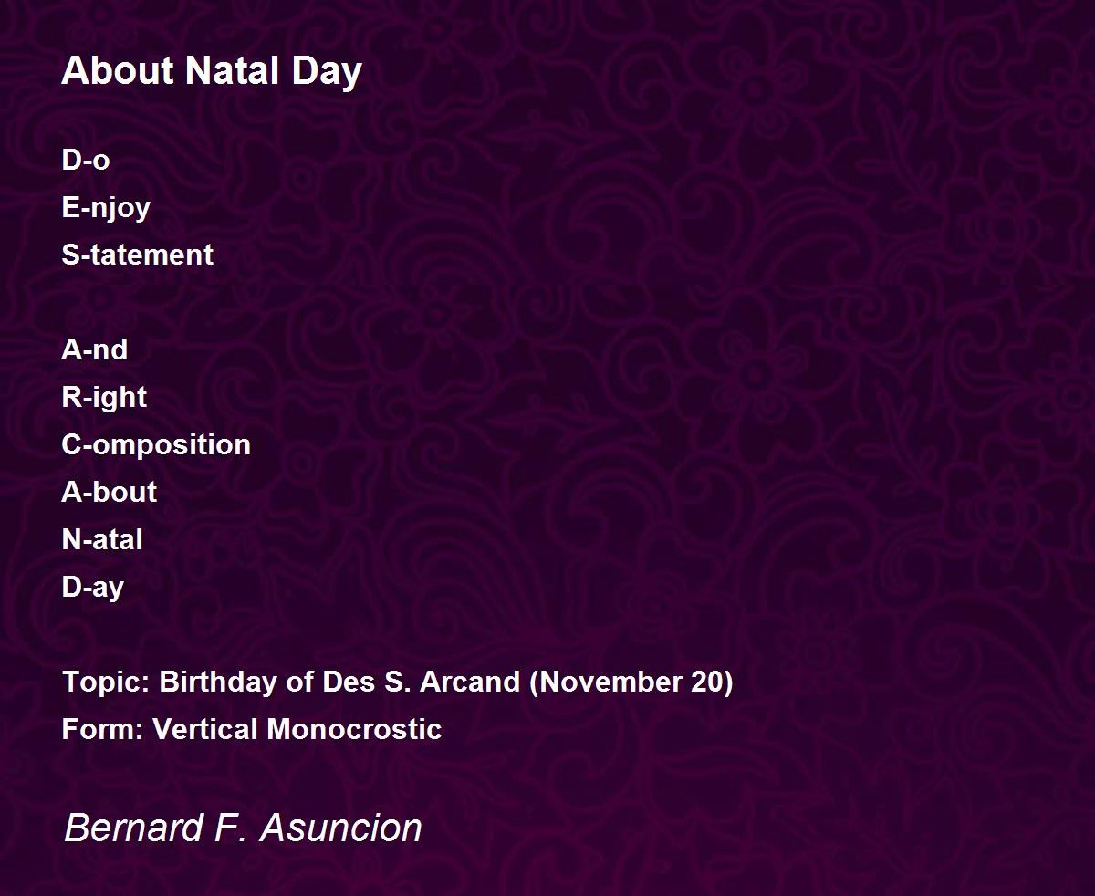Select the line E-njoy
This screenshot has height=896, width=1095.
(106, 209)
